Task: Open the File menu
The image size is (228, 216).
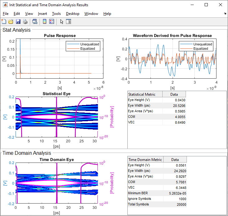Action: pyautogui.click(x=6, y=14)
